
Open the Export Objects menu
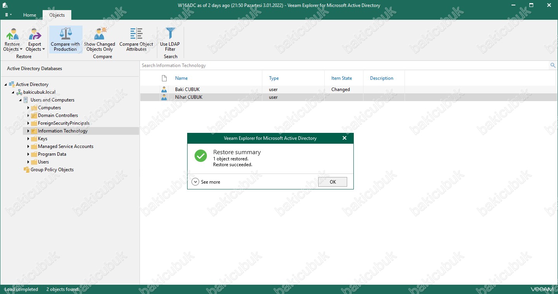[35, 40]
